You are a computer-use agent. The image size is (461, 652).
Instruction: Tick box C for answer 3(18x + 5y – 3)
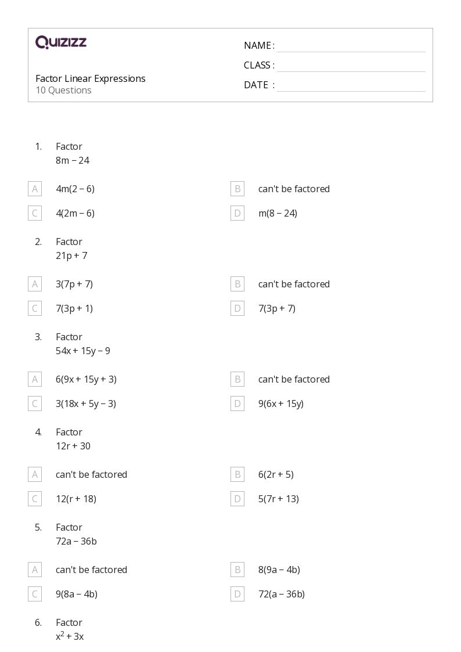tap(35, 404)
